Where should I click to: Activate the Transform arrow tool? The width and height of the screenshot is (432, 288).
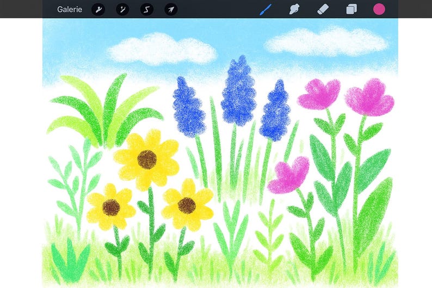[x=171, y=9]
